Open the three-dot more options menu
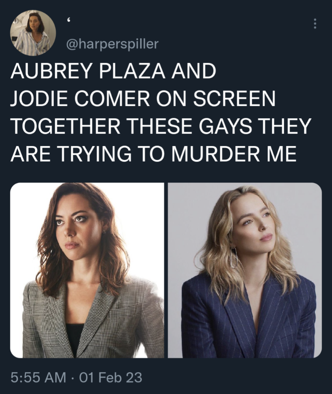 pos(315,23)
